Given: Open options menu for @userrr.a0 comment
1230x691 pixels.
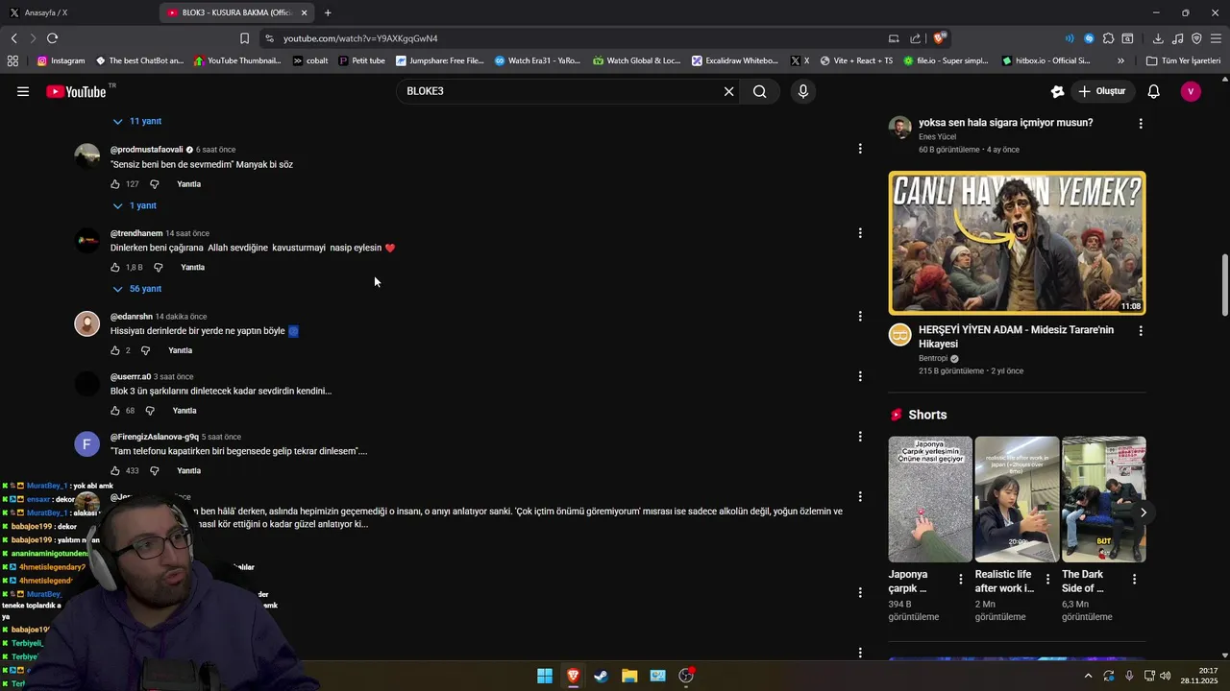Looking at the screenshot, I should [860, 376].
